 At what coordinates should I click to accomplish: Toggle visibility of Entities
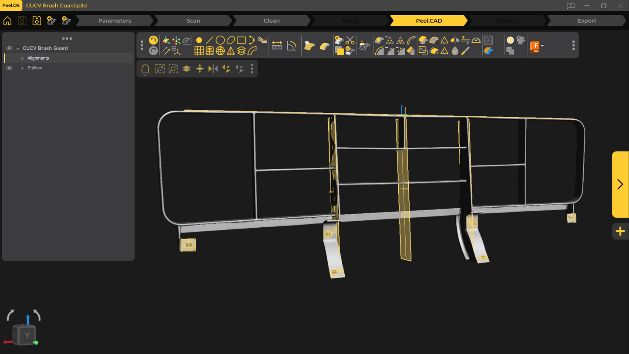(x=9, y=68)
